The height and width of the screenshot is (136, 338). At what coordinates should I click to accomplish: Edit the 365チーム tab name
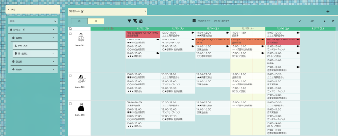click(82, 11)
